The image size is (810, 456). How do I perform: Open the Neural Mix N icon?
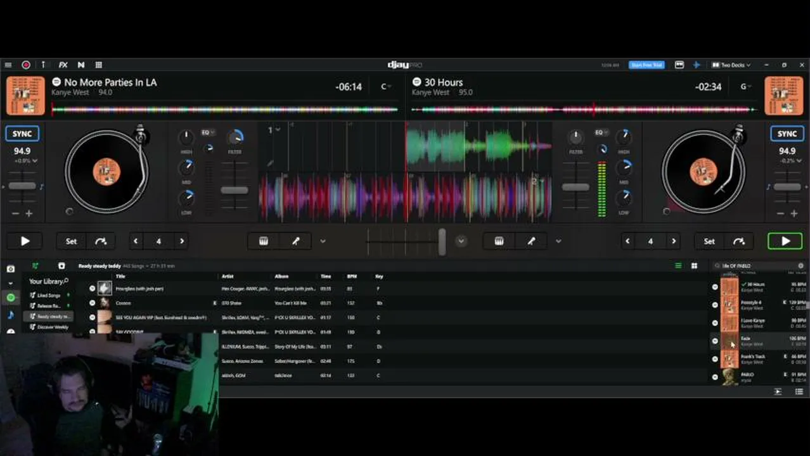[x=81, y=65]
